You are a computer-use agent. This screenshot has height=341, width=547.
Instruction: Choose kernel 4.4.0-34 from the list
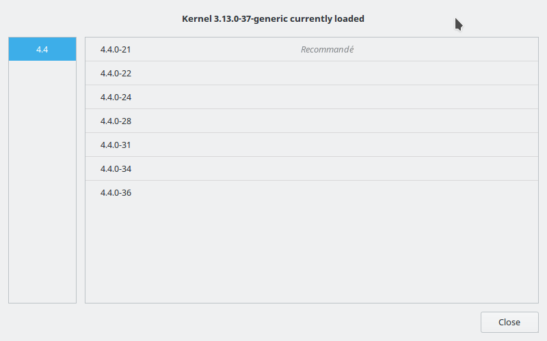(312, 168)
